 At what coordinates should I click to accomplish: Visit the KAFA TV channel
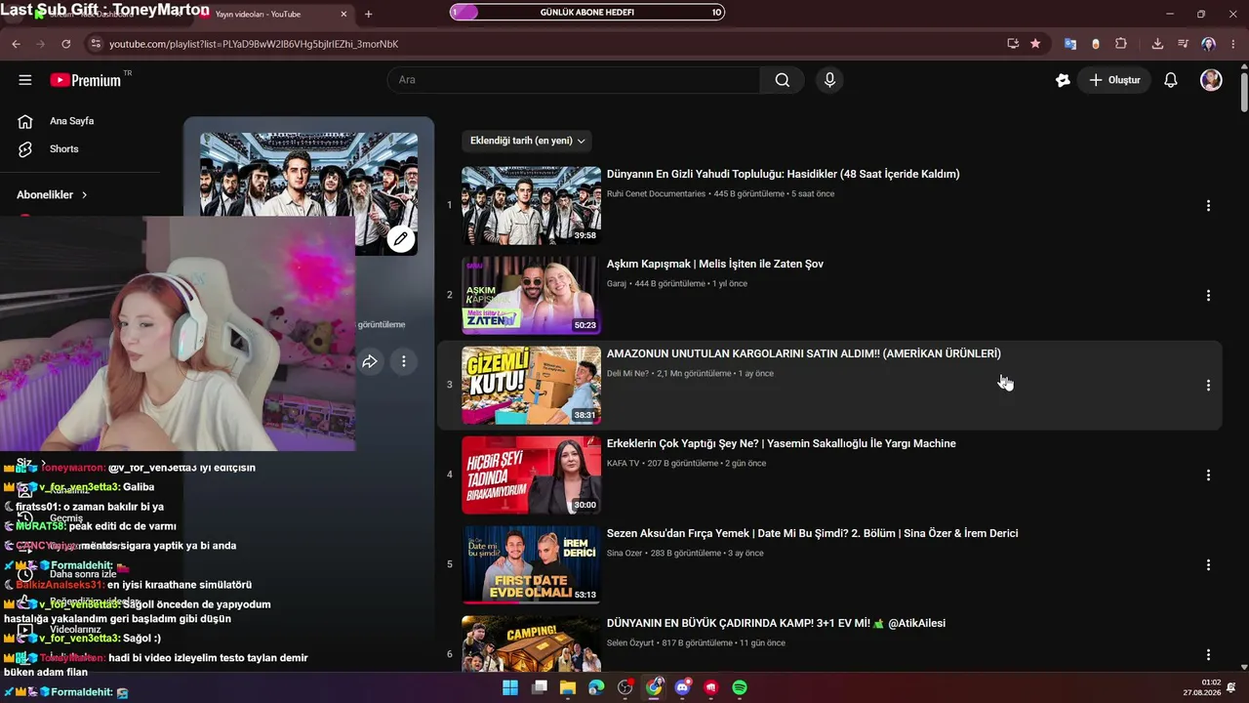click(x=624, y=464)
